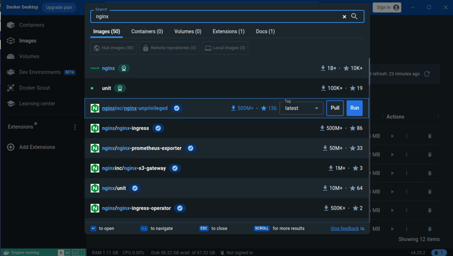Viewport: 453px width, 256px height.
Task: Toggle the Hub images filter
Action: pos(113,48)
